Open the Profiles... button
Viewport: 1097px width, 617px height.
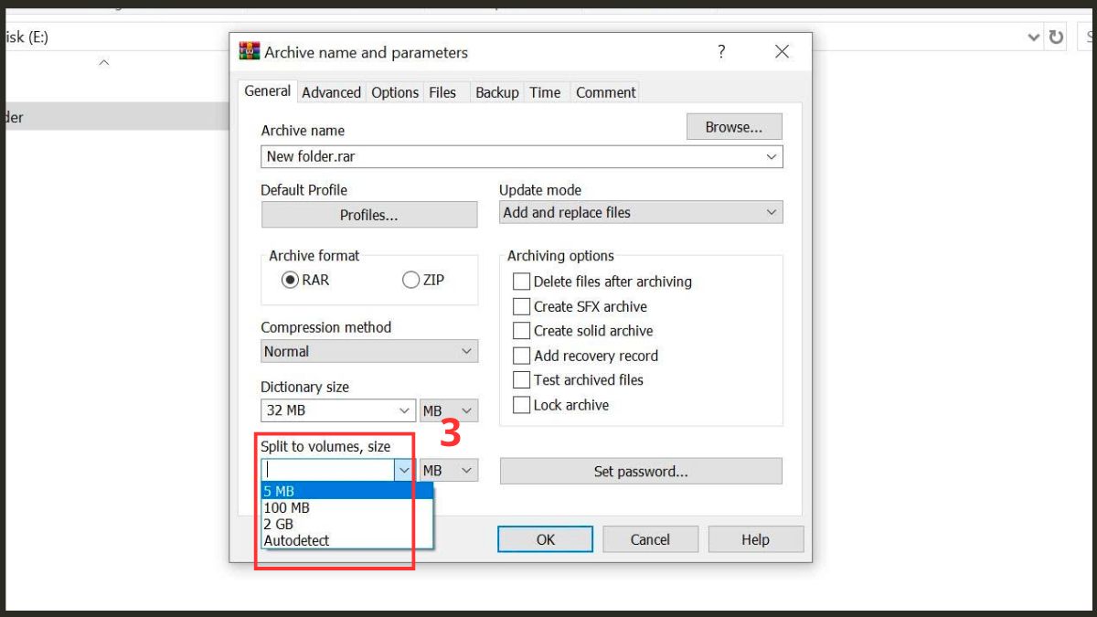coord(369,215)
